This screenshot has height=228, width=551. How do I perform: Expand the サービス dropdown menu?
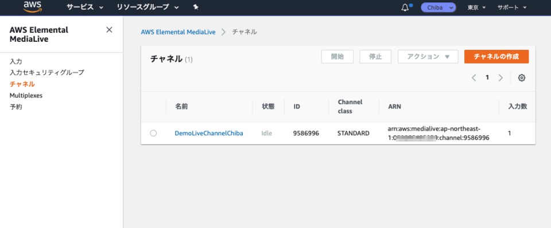coord(85,7)
